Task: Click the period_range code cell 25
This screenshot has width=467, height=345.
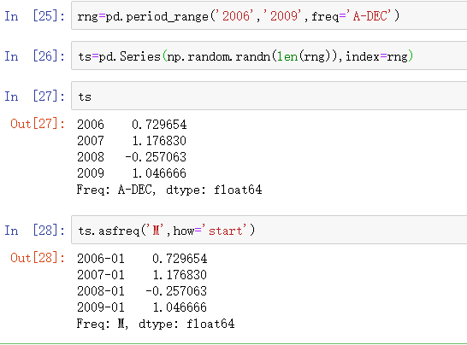Action: [269, 15]
